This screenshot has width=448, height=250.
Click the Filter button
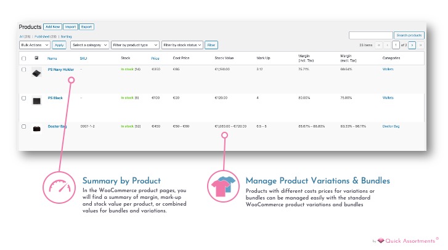pyautogui.click(x=211, y=45)
